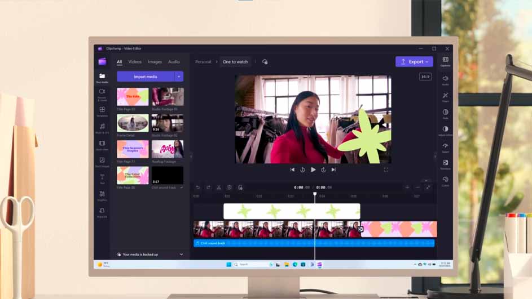Open the Speed panel
This screenshot has width=532, height=299.
point(445,148)
